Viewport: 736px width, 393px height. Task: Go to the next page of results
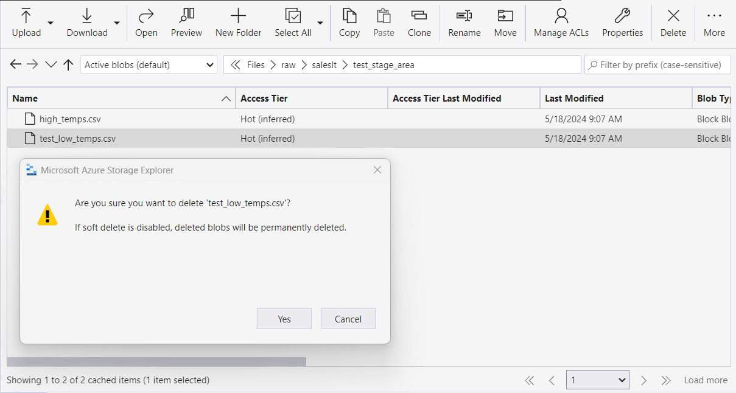[x=643, y=380]
